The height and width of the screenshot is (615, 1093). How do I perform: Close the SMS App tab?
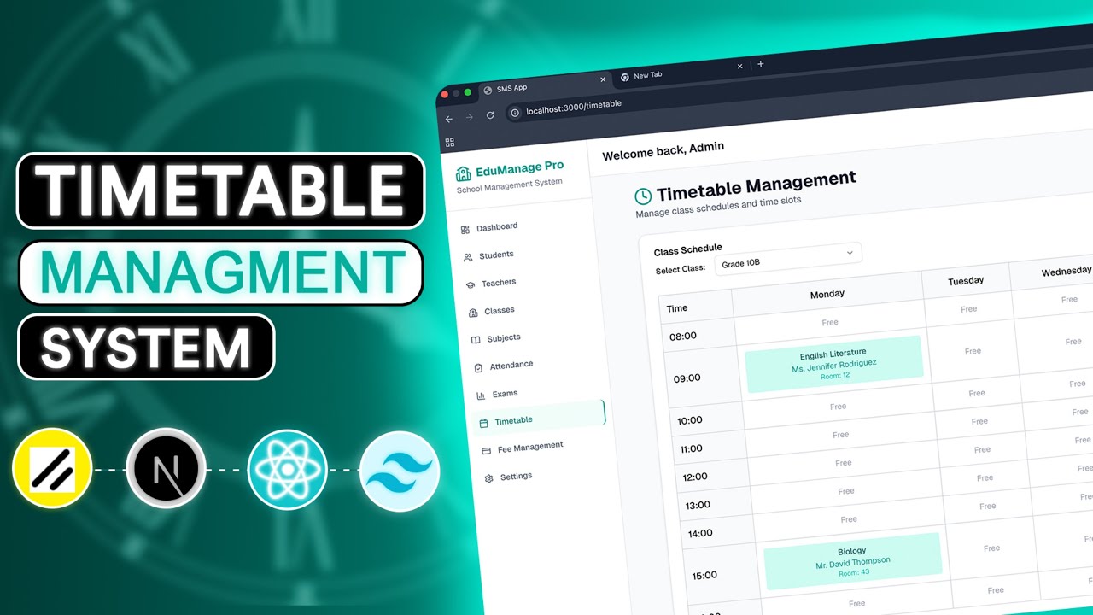[x=603, y=79]
